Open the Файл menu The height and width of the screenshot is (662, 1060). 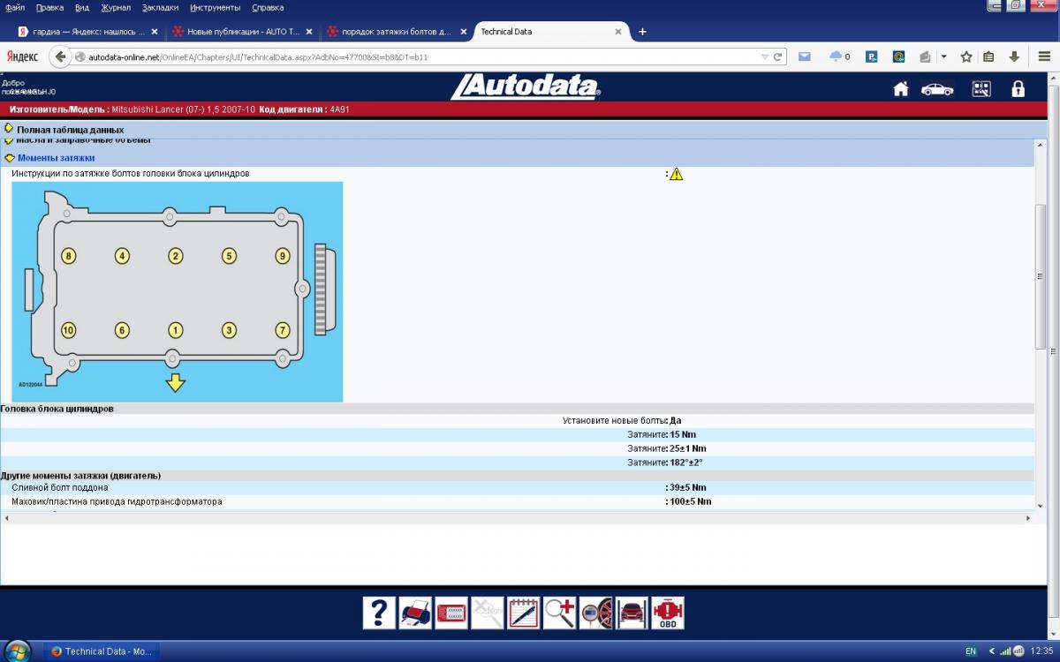click(15, 7)
